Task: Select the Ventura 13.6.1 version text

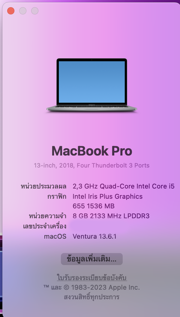Action: (94, 236)
